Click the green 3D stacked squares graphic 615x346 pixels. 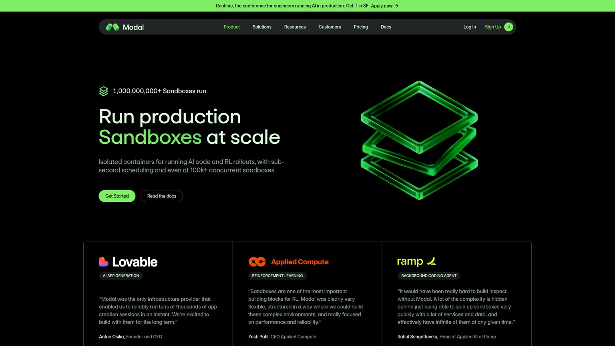(419, 140)
